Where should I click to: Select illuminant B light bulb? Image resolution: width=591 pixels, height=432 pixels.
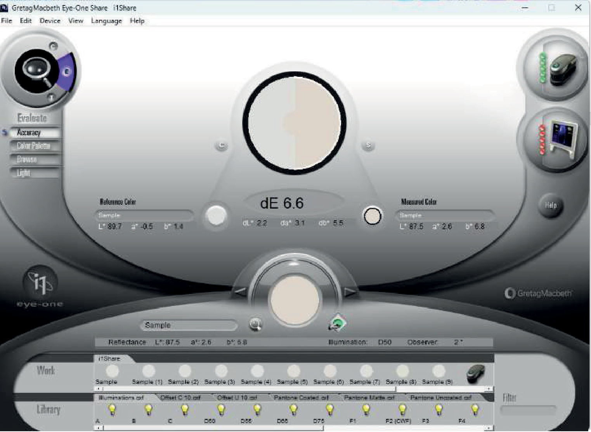(x=149, y=410)
